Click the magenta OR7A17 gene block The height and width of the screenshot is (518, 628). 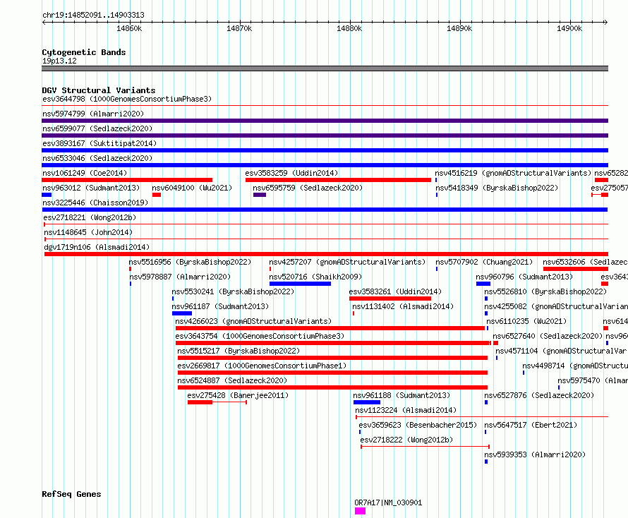click(x=360, y=511)
